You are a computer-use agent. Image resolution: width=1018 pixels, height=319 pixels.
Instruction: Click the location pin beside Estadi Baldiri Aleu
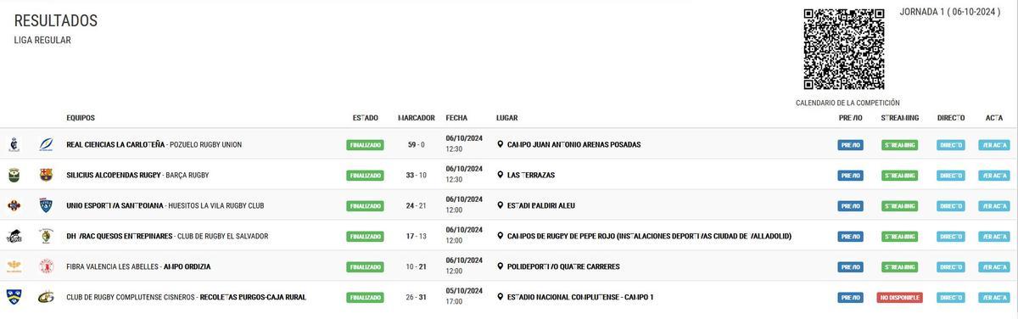click(501, 205)
